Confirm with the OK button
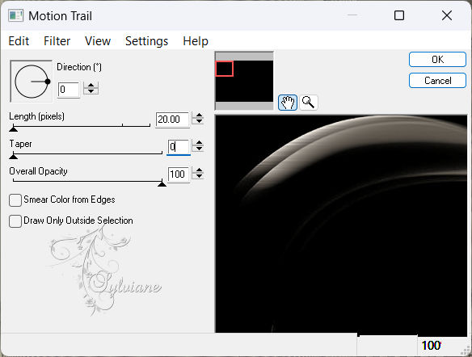Image resolution: width=472 pixels, height=357 pixels. tap(437, 59)
